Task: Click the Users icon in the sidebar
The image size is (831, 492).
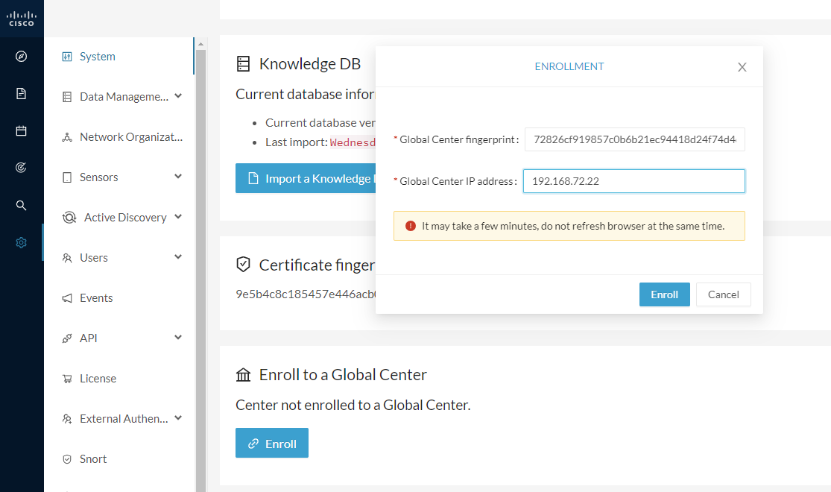Action: point(66,257)
